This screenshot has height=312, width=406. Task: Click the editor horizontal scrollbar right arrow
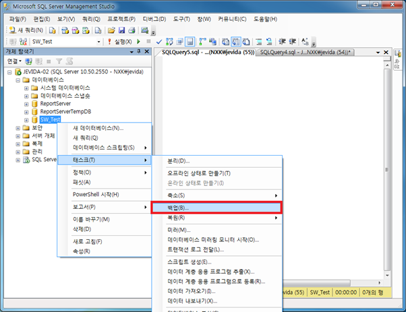point(379,282)
